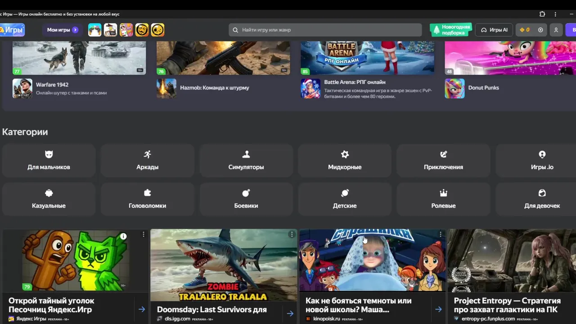Click info icon on Песочниц card
The image size is (576, 324).
click(x=123, y=236)
